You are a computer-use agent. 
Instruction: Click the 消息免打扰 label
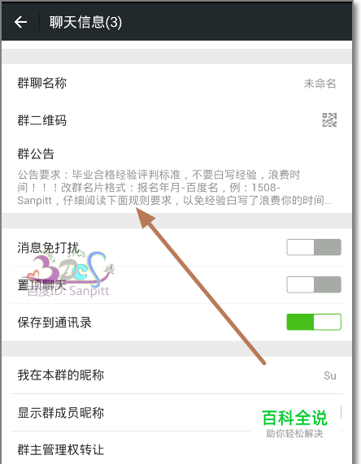click(48, 247)
